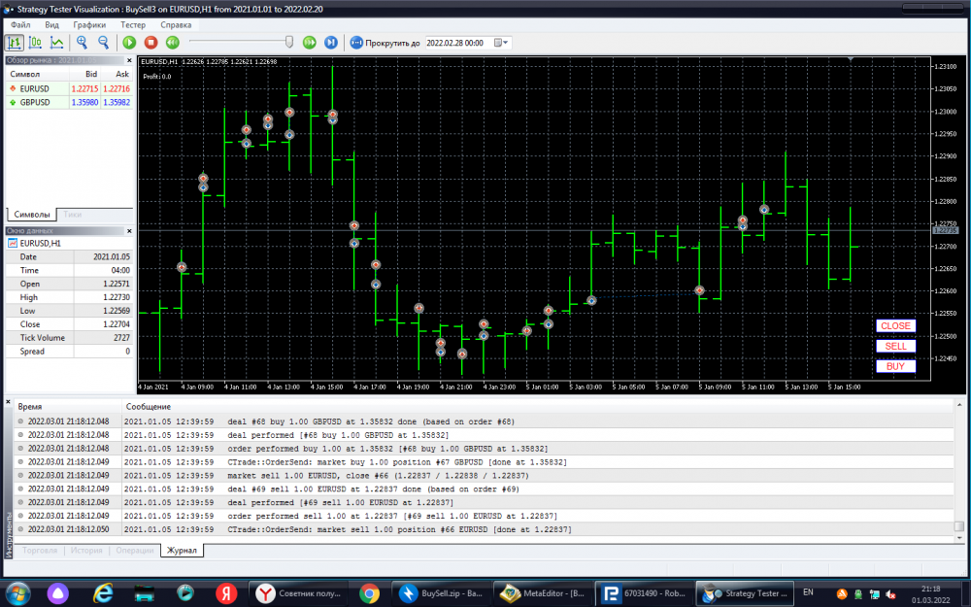Viewport: 971px width, 607px height.
Task: Switch chart to line chart mode
Action: [x=57, y=43]
